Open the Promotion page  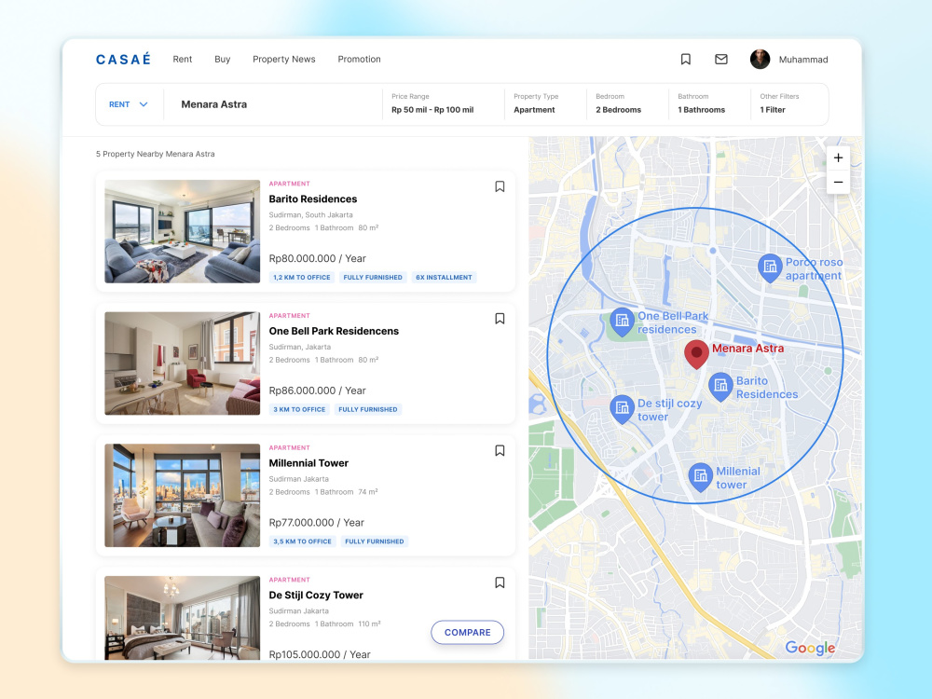pyautogui.click(x=359, y=60)
